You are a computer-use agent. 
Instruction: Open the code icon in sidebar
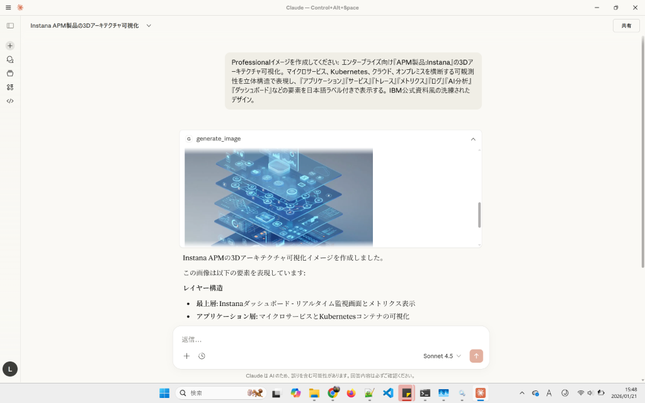[x=10, y=101]
